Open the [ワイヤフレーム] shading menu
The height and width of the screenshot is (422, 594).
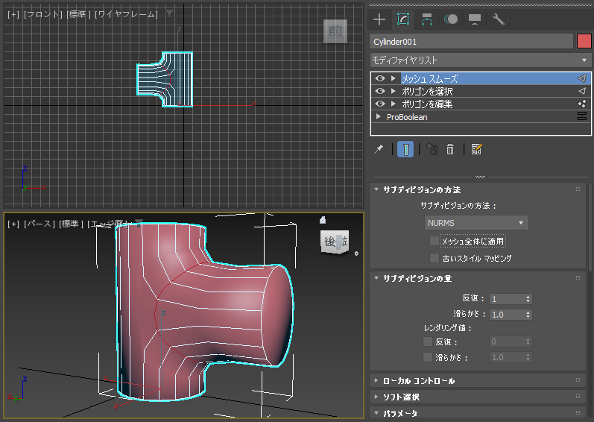click(126, 14)
